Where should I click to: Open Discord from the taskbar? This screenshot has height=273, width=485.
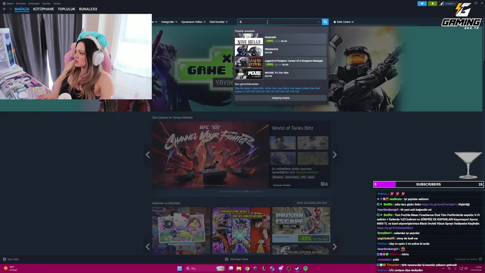[280, 268]
